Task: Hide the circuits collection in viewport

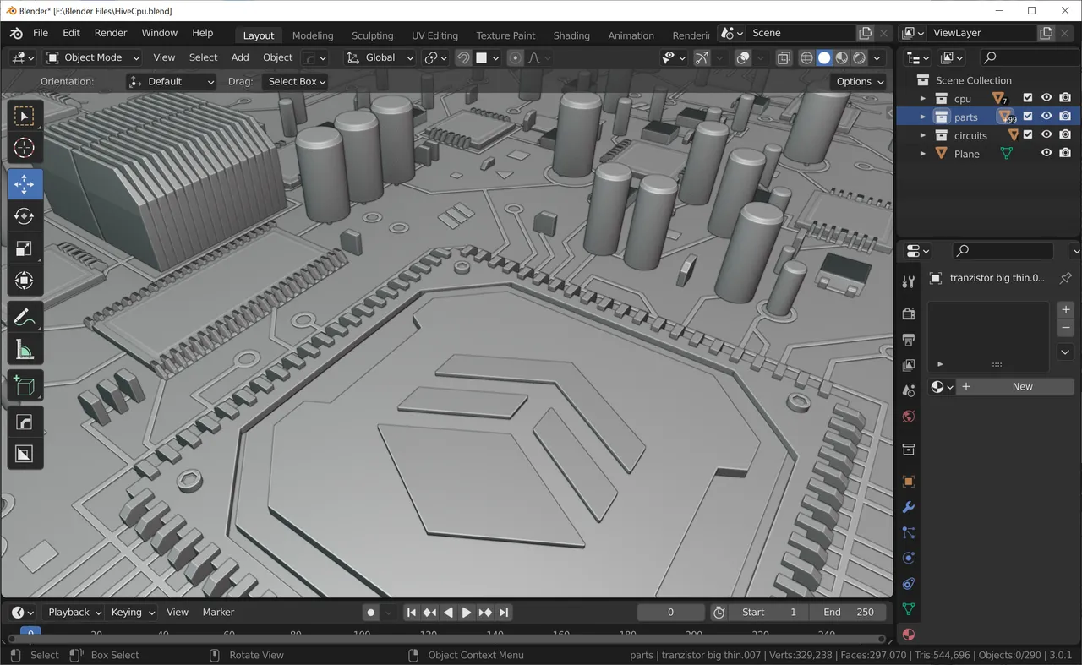Action: 1046,134
